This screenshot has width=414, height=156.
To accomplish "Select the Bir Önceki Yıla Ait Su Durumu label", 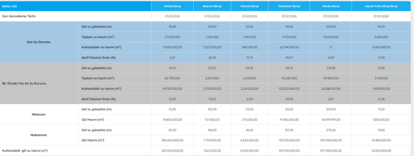I will (x=24, y=83).
